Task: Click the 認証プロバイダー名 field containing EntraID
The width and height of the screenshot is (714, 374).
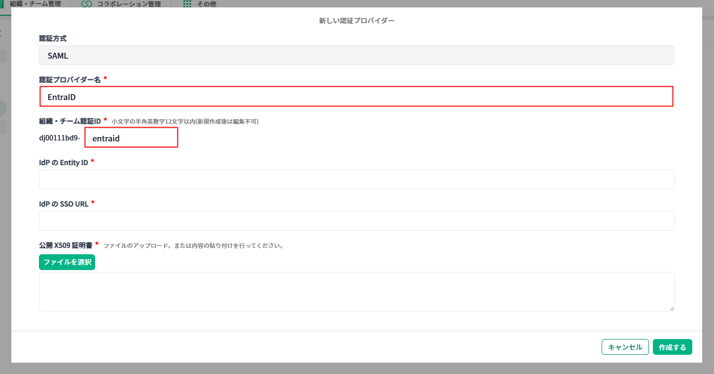Action: click(x=356, y=97)
